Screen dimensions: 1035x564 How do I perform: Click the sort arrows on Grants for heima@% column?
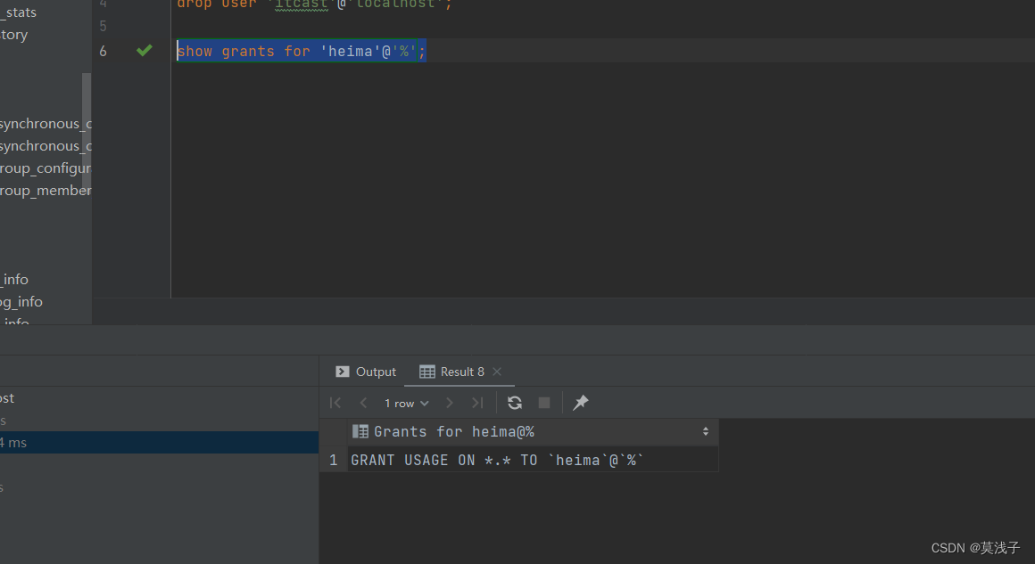coord(706,431)
